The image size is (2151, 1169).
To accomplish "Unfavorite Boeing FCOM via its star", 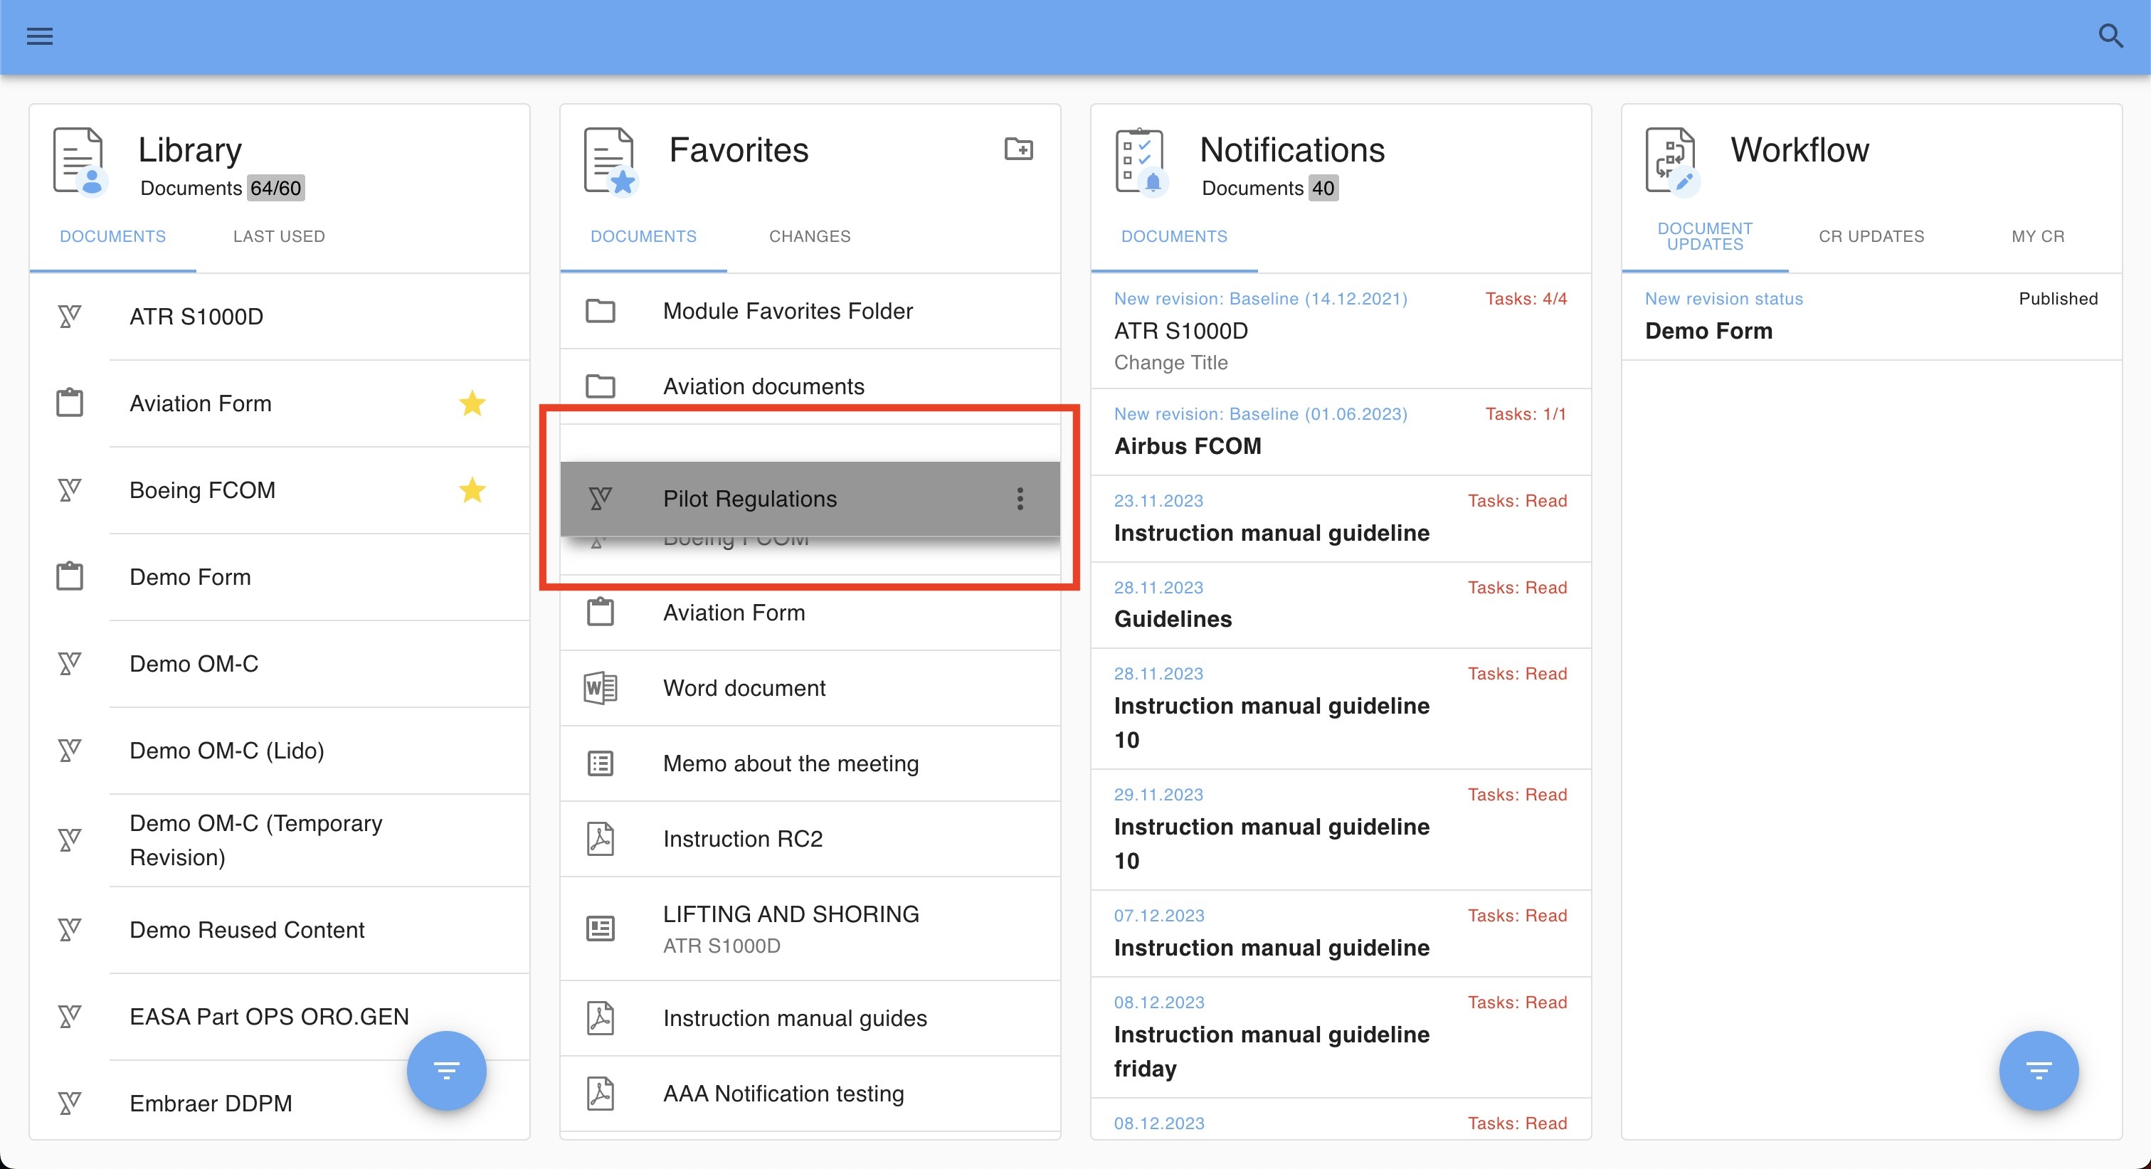I will click(x=472, y=490).
